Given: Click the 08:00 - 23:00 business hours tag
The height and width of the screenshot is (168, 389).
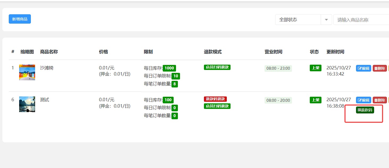Looking at the screenshot, I should pyautogui.click(x=278, y=68).
